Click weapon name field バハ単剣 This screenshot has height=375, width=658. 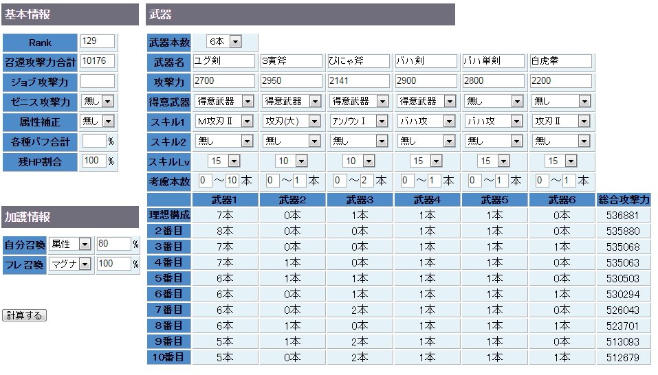[x=494, y=60]
